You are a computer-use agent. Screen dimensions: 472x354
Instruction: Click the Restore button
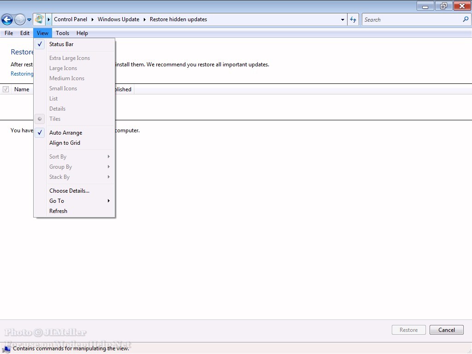tap(408, 330)
